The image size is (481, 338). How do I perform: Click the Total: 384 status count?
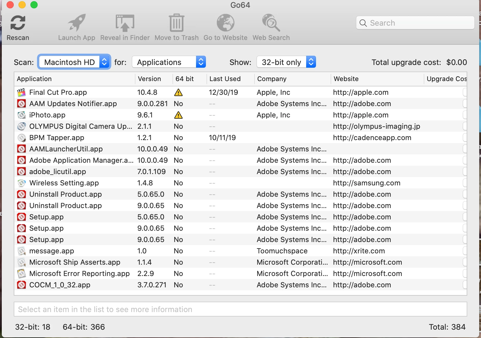pyautogui.click(x=447, y=327)
